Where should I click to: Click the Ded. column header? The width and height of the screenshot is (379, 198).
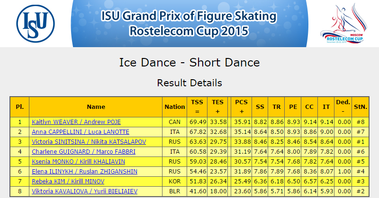pyautogui.click(x=343, y=107)
